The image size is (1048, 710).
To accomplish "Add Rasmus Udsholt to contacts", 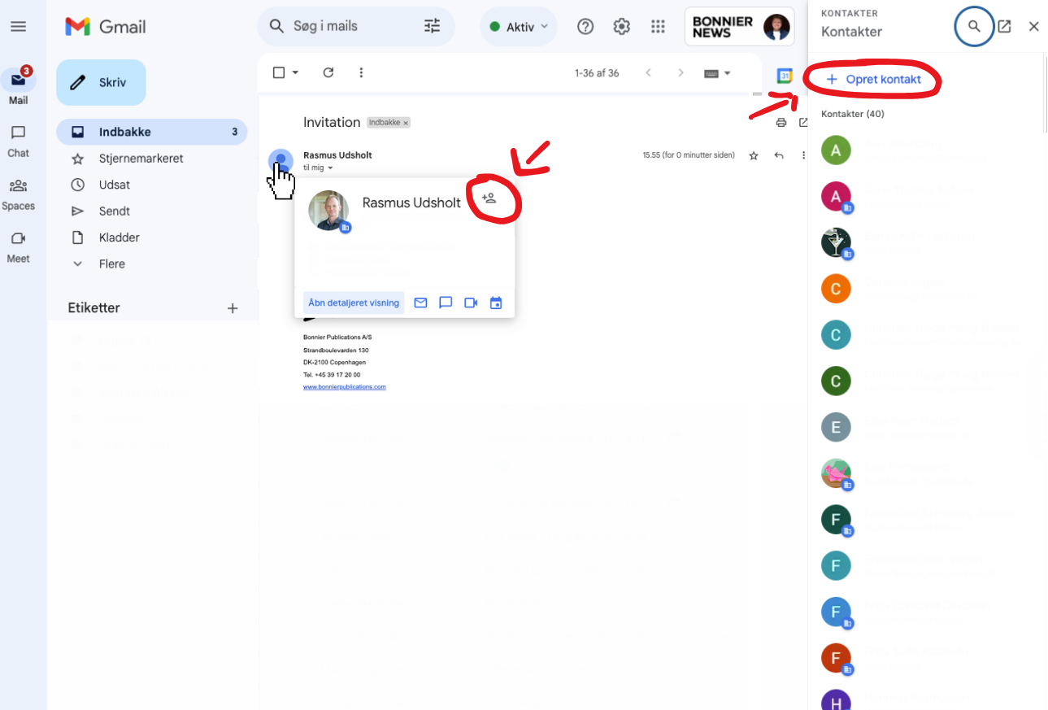I will click(x=489, y=198).
